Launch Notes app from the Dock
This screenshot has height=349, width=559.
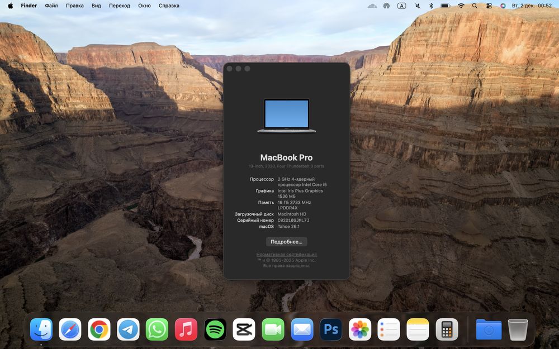tap(418, 329)
